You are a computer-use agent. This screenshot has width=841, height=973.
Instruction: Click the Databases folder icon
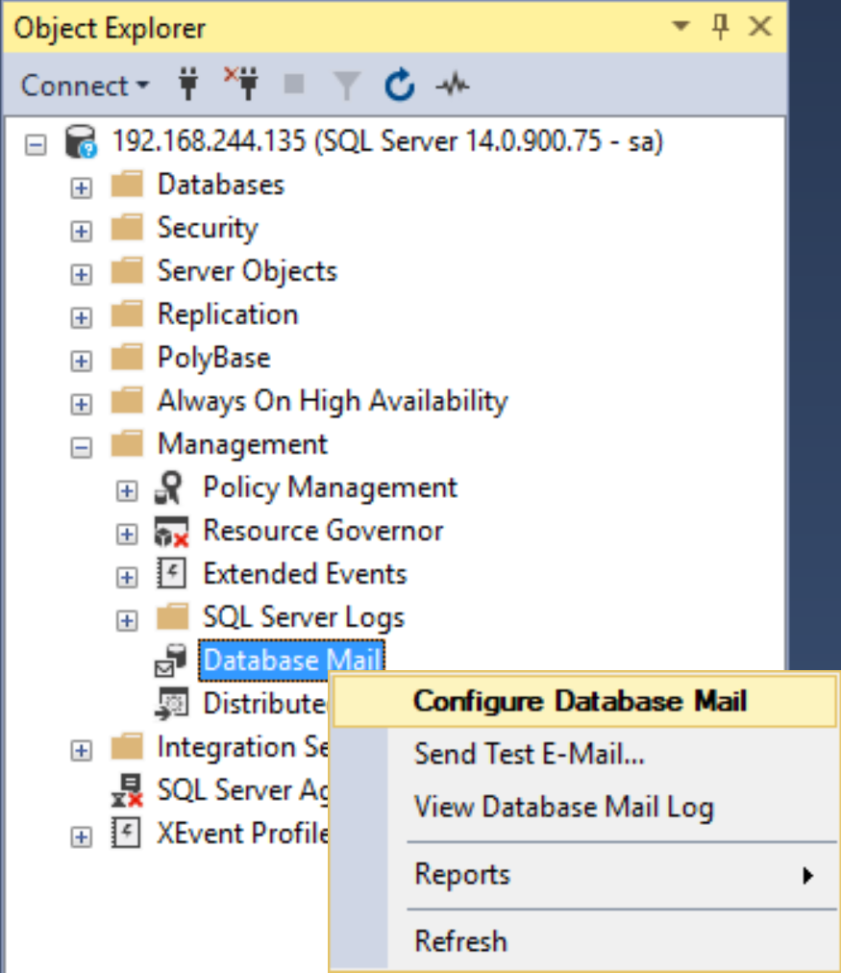tap(127, 185)
